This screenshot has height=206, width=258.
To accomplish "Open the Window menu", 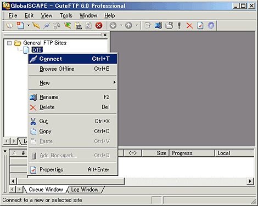I will pos(88,15).
